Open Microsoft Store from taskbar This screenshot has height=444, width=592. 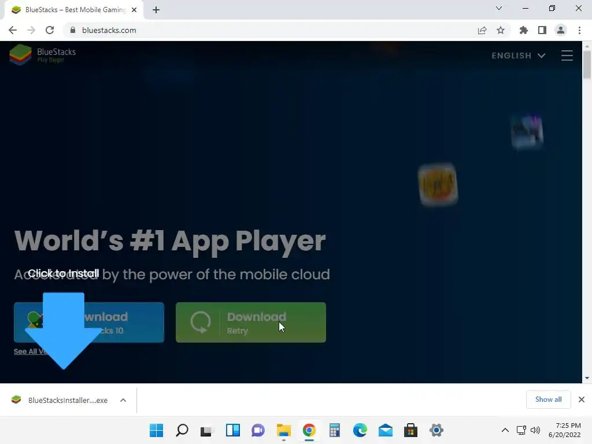click(x=411, y=430)
